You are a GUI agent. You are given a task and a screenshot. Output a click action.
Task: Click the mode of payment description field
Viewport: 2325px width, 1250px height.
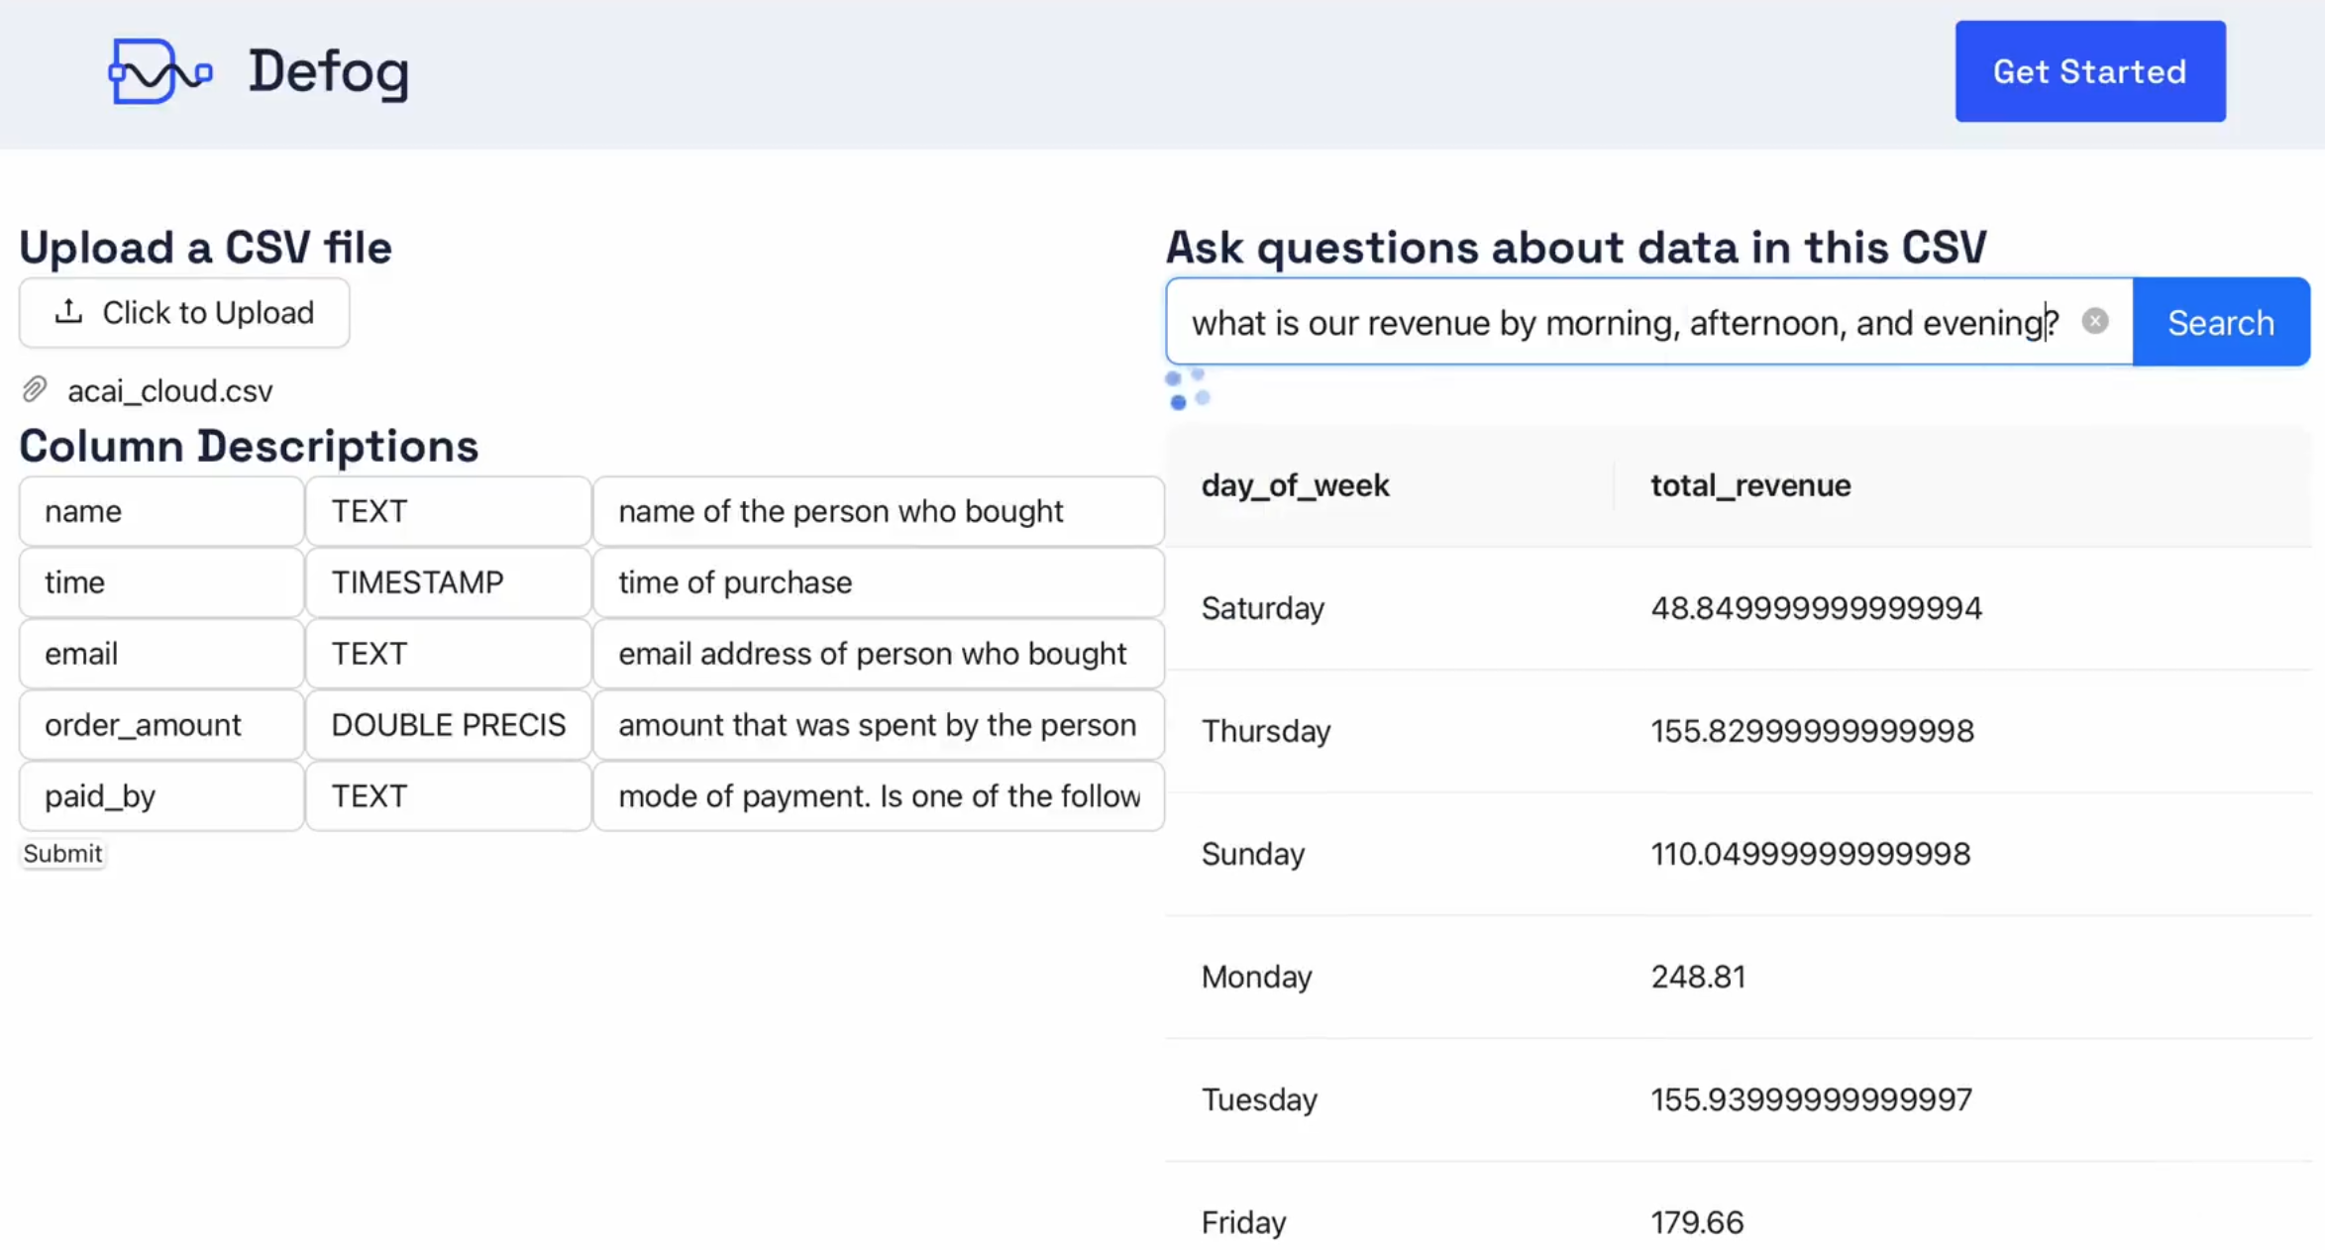[878, 796]
